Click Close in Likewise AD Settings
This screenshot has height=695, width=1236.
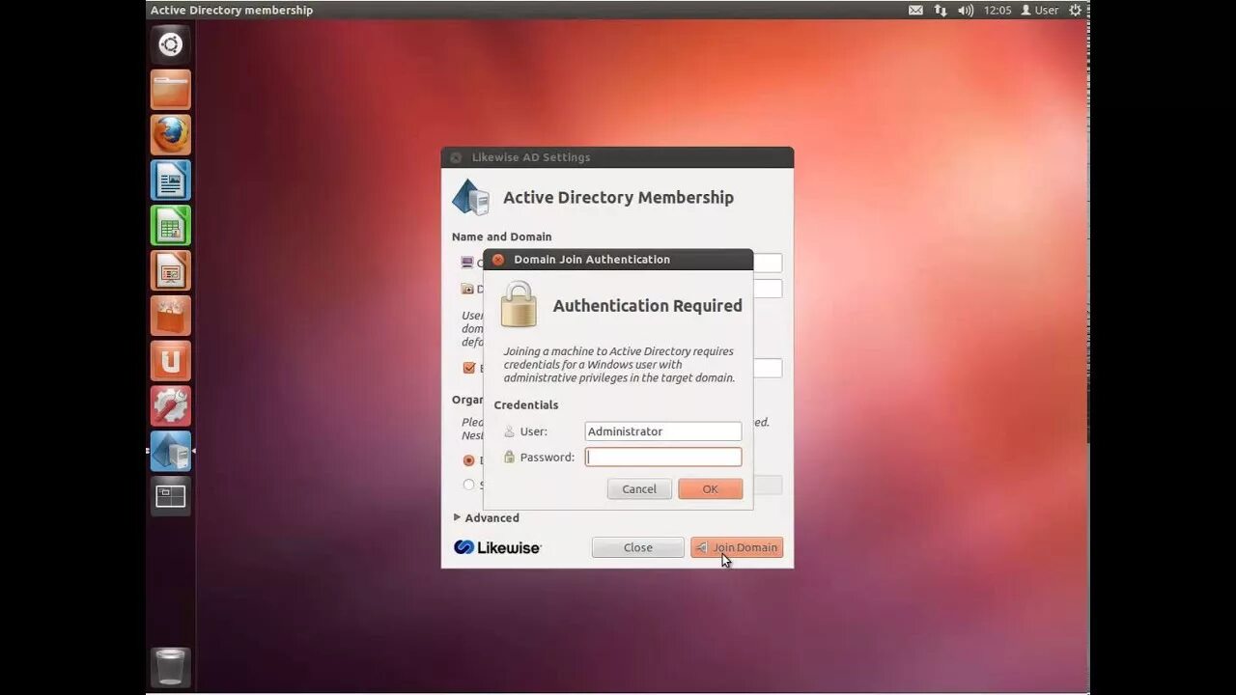[x=638, y=547]
